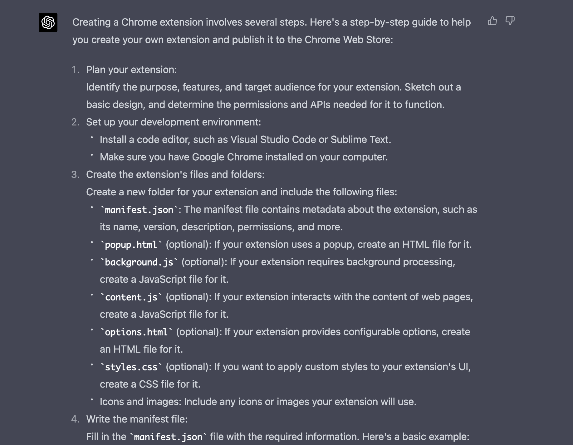This screenshot has width=573, height=445.
Task: Click the "Write the manifest file:" heading
Action: click(x=137, y=419)
